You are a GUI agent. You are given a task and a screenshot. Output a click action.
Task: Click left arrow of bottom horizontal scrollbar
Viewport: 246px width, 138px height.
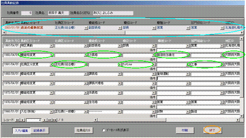(x=96, y=120)
